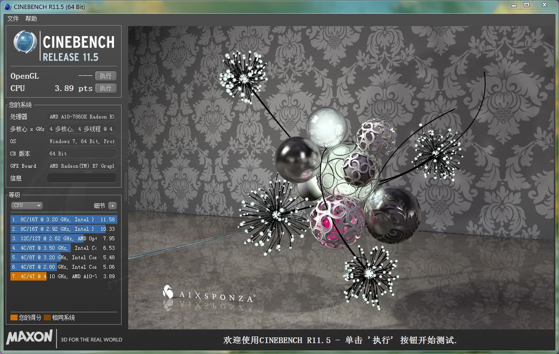The width and height of the screenshot is (559, 354).
Task: Click the processor name field AMD A10-7860K
Action: click(82, 117)
